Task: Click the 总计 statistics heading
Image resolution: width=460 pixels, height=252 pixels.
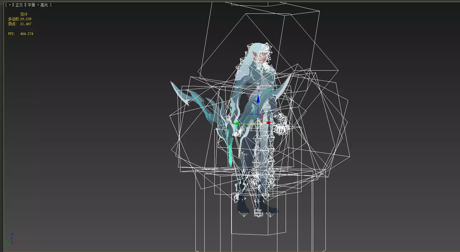Action: click(x=24, y=14)
